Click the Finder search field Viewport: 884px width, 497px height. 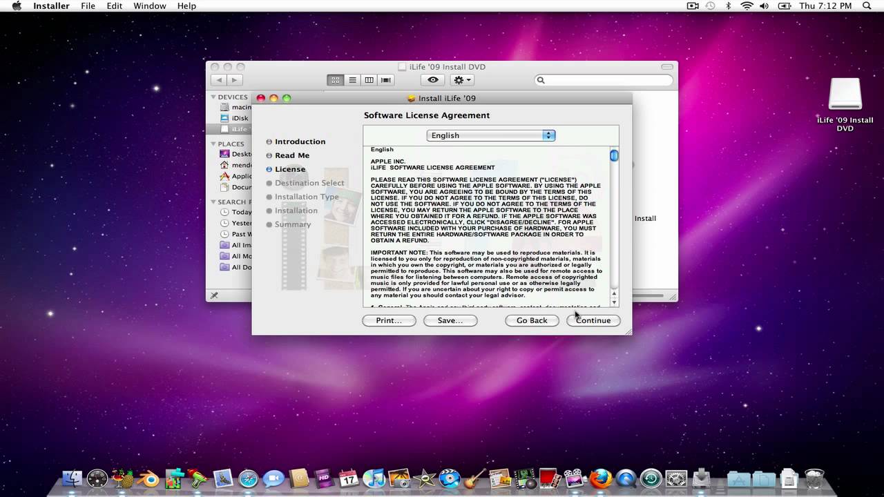point(604,80)
